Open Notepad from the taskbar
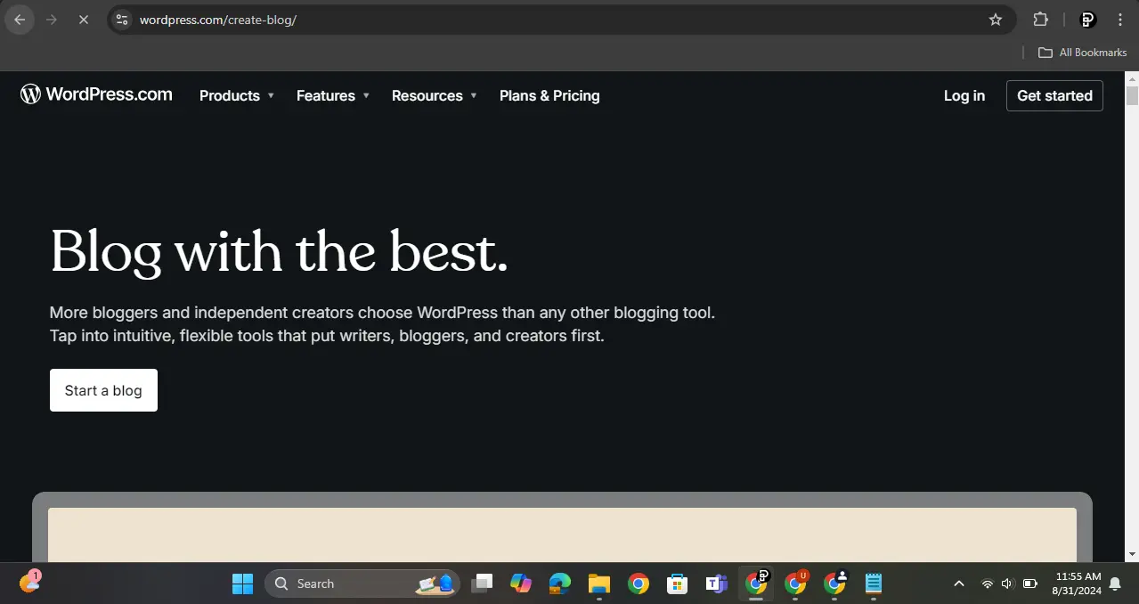Image resolution: width=1139 pixels, height=604 pixels. coord(874,584)
